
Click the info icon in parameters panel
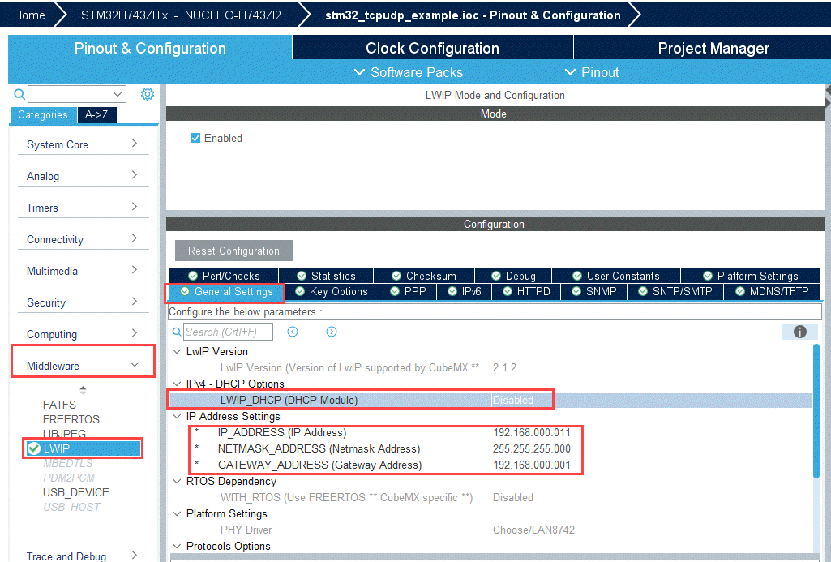[x=799, y=332]
